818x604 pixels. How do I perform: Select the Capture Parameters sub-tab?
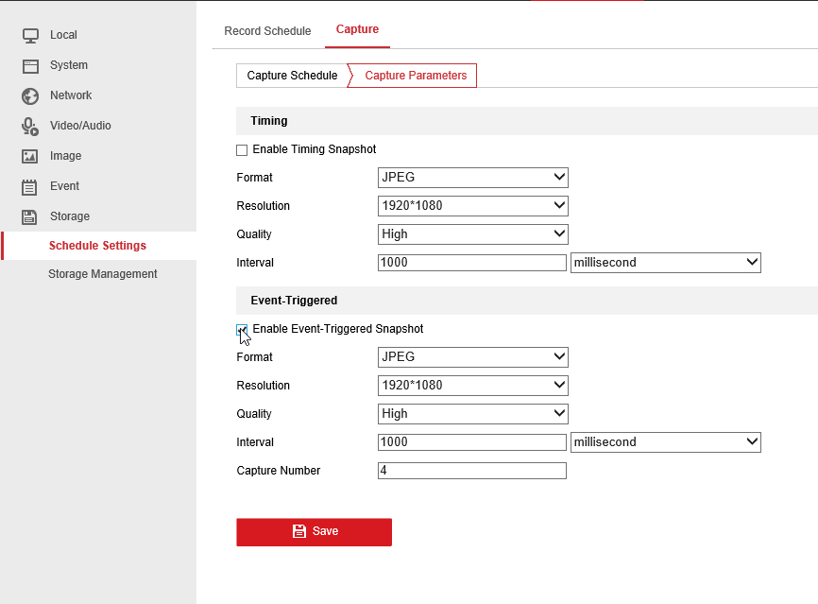416,76
